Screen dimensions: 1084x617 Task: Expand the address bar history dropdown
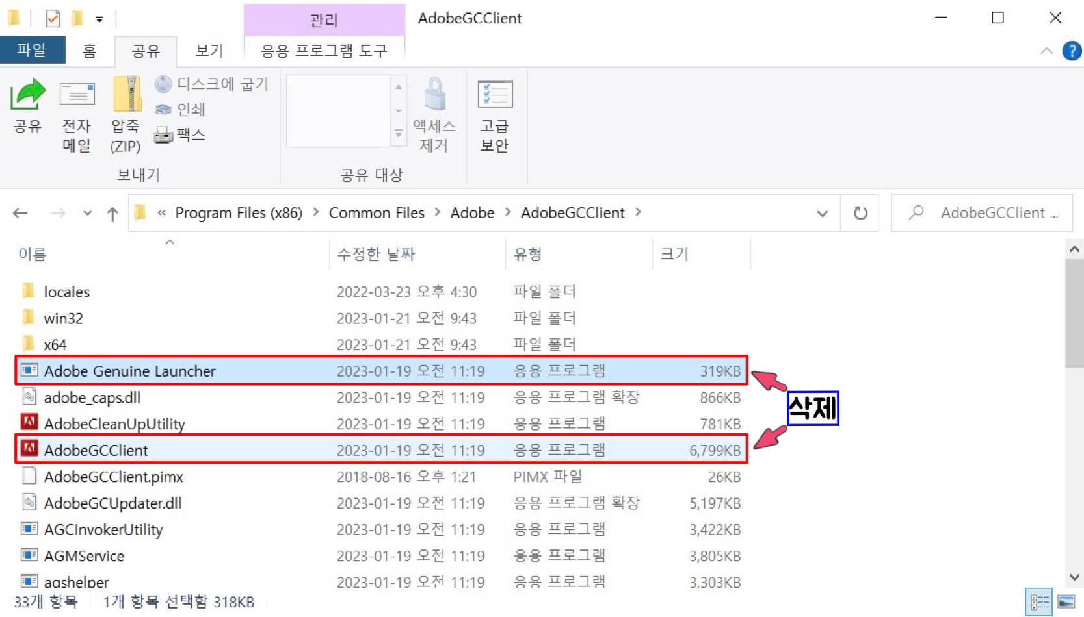click(822, 213)
